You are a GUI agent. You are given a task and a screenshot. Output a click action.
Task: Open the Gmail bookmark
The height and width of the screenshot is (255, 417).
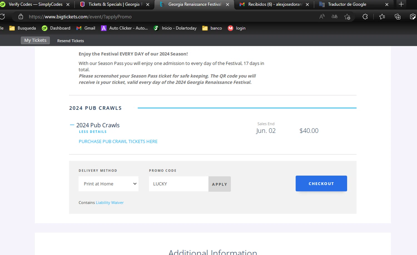[x=86, y=28]
